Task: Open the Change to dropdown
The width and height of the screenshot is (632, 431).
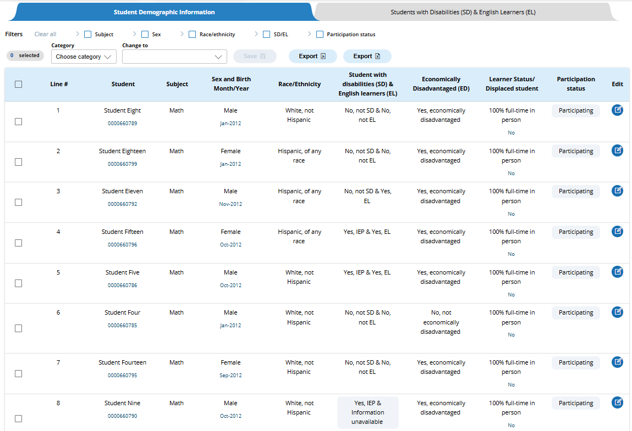Action: 174,57
